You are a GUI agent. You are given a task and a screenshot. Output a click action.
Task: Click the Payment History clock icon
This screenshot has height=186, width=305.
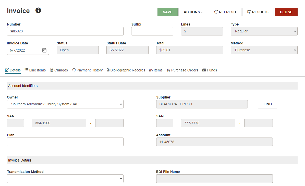(74, 70)
